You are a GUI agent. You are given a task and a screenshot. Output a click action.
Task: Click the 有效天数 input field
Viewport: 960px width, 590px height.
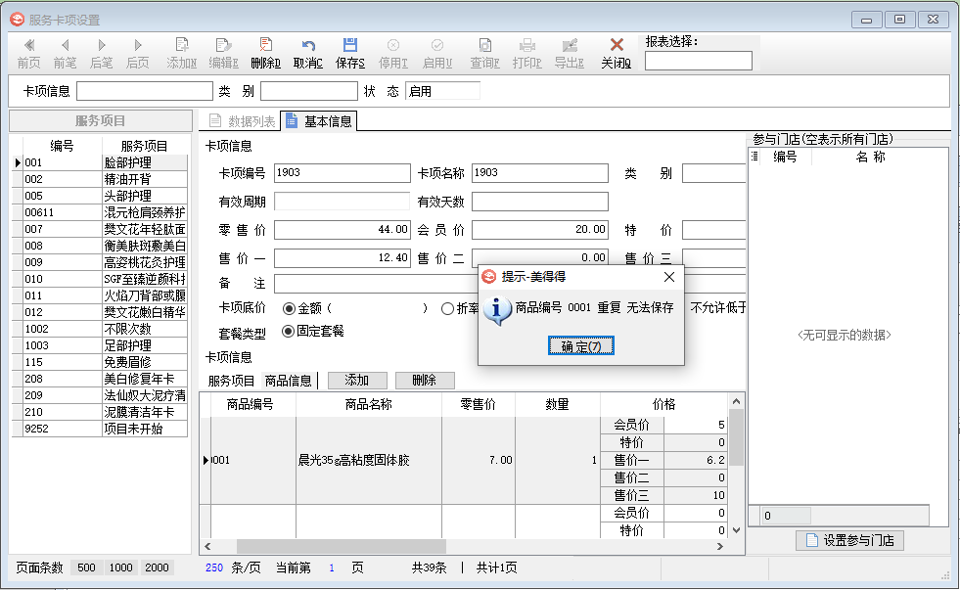coord(540,202)
